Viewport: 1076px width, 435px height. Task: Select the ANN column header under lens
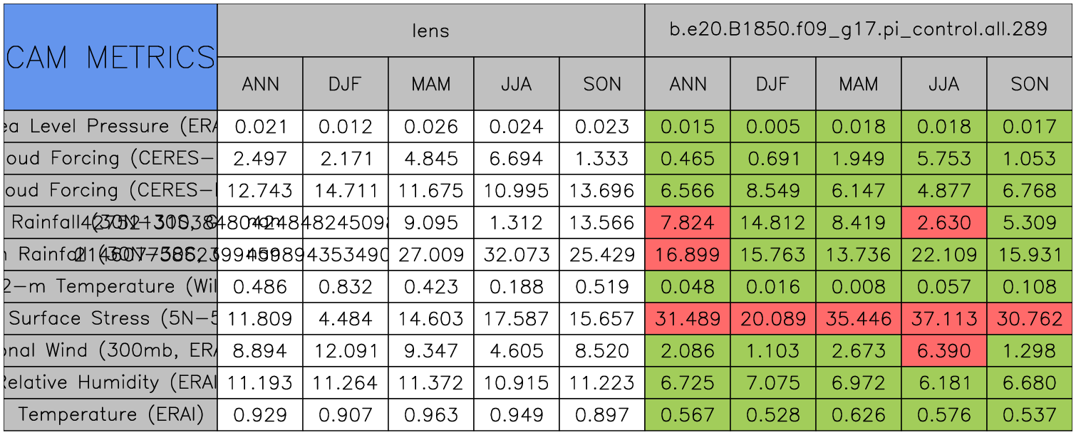[x=260, y=84]
